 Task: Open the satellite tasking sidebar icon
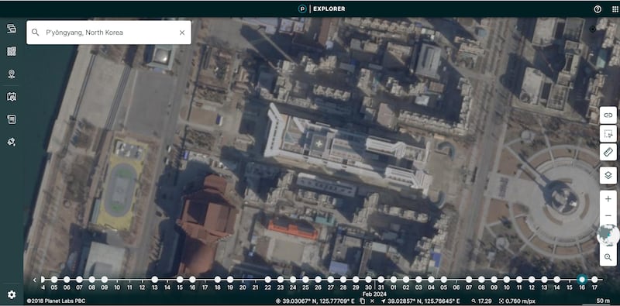click(x=12, y=142)
